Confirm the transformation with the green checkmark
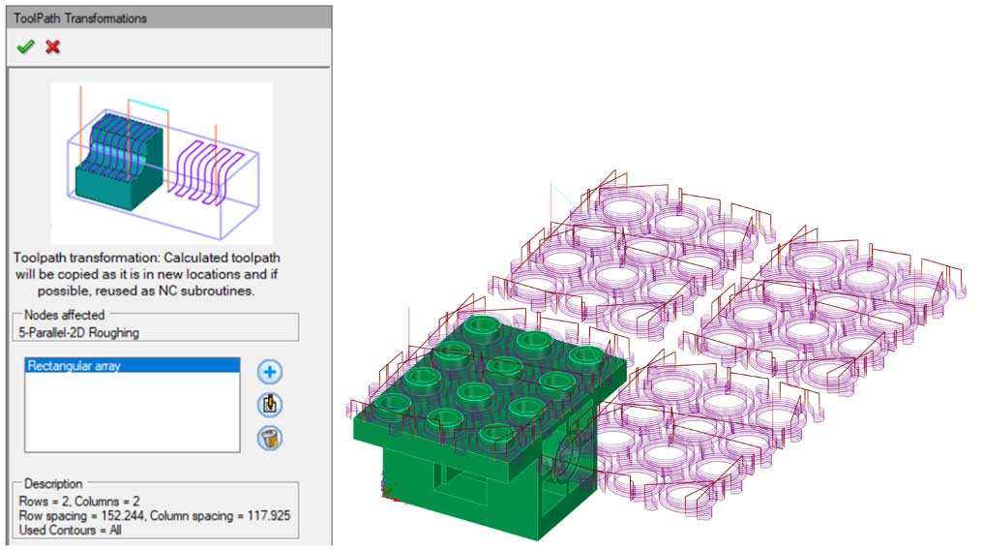Viewport: 983px width, 551px height. click(25, 46)
